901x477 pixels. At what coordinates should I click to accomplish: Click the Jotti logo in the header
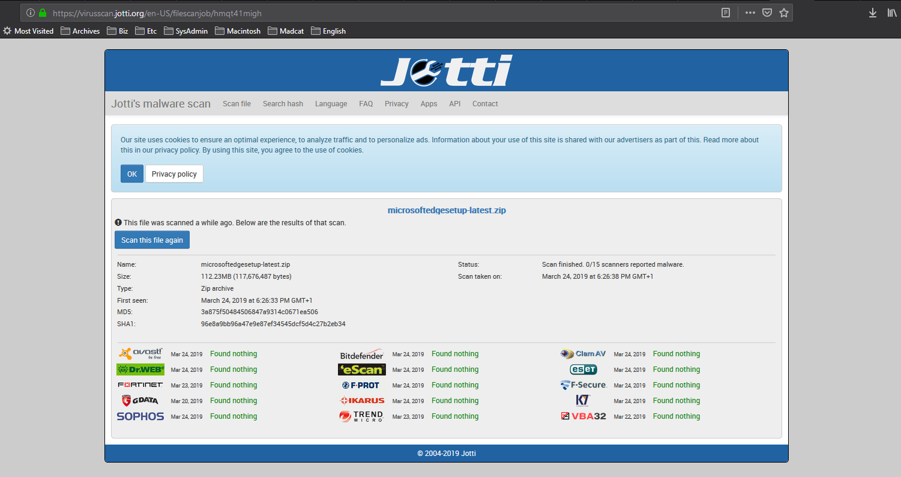(x=446, y=70)
